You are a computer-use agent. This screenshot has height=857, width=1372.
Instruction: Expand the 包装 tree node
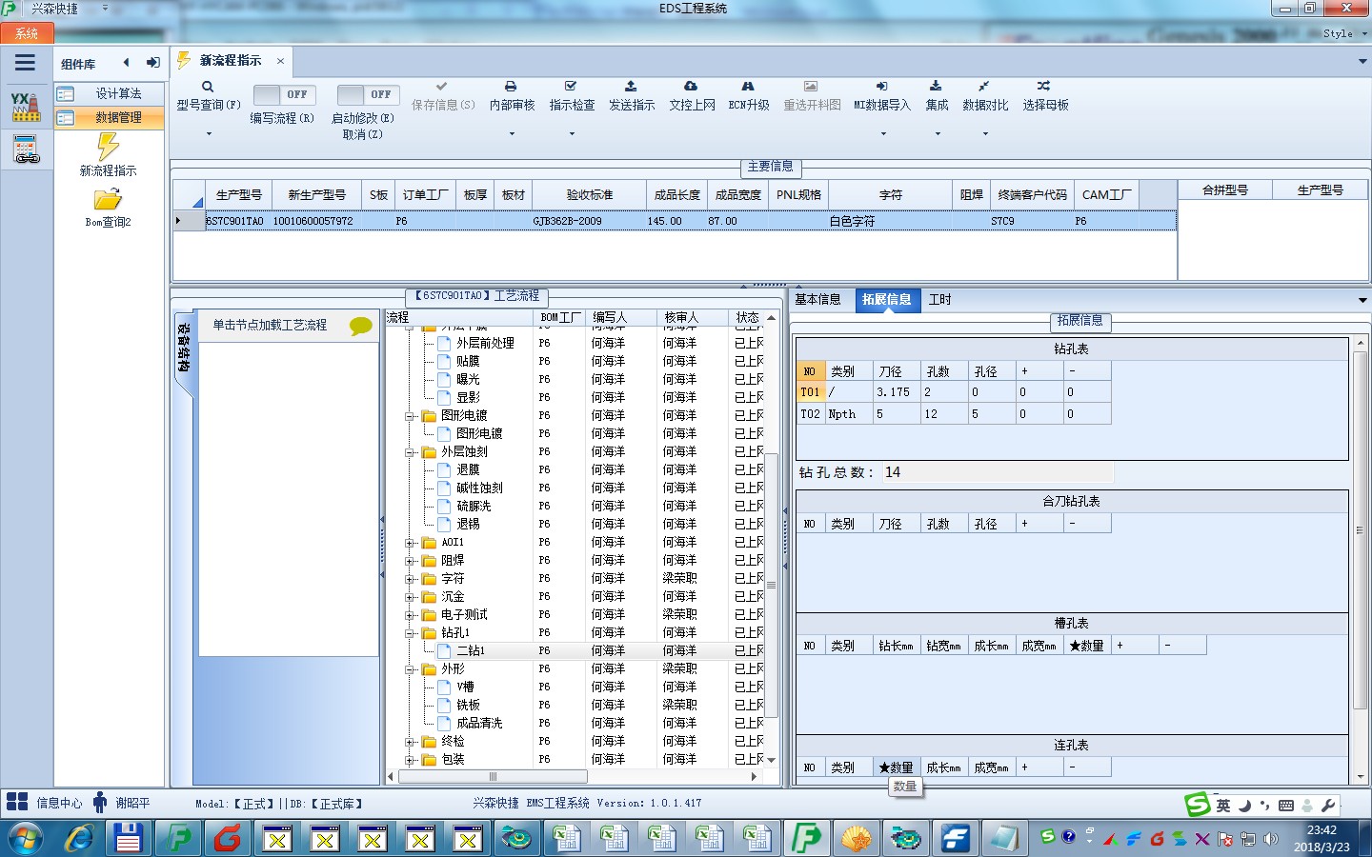[411, 760]
